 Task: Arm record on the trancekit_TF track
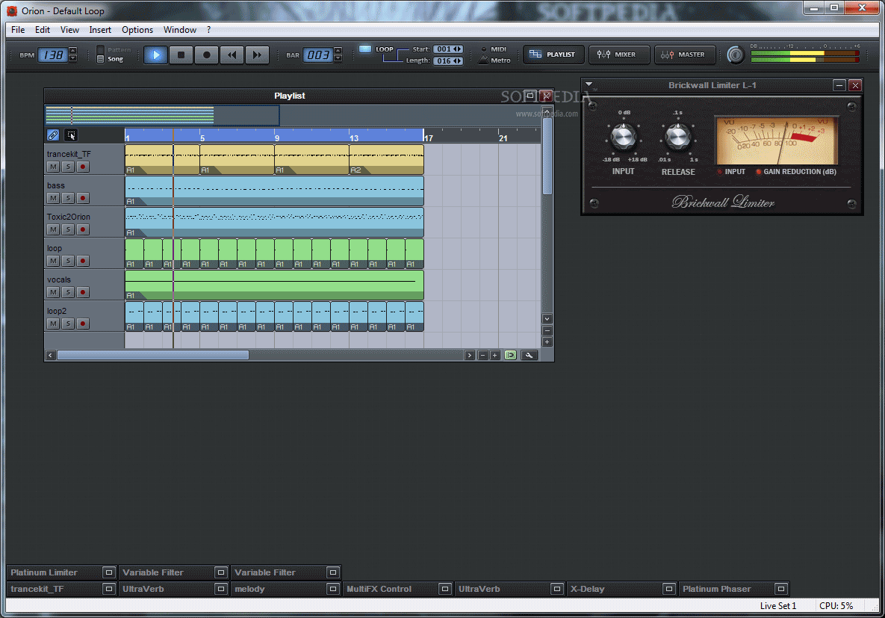pos(83,167)
